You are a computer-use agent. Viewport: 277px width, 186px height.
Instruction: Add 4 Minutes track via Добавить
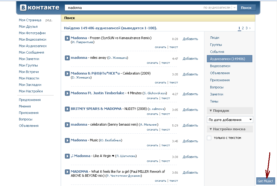point(190,94)
